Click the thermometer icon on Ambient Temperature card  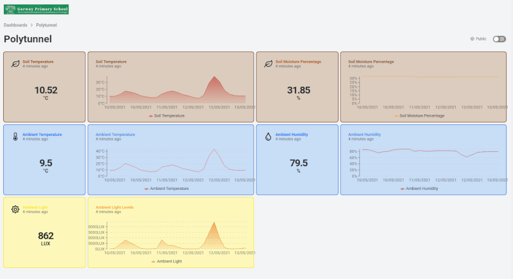coord(15,137)
